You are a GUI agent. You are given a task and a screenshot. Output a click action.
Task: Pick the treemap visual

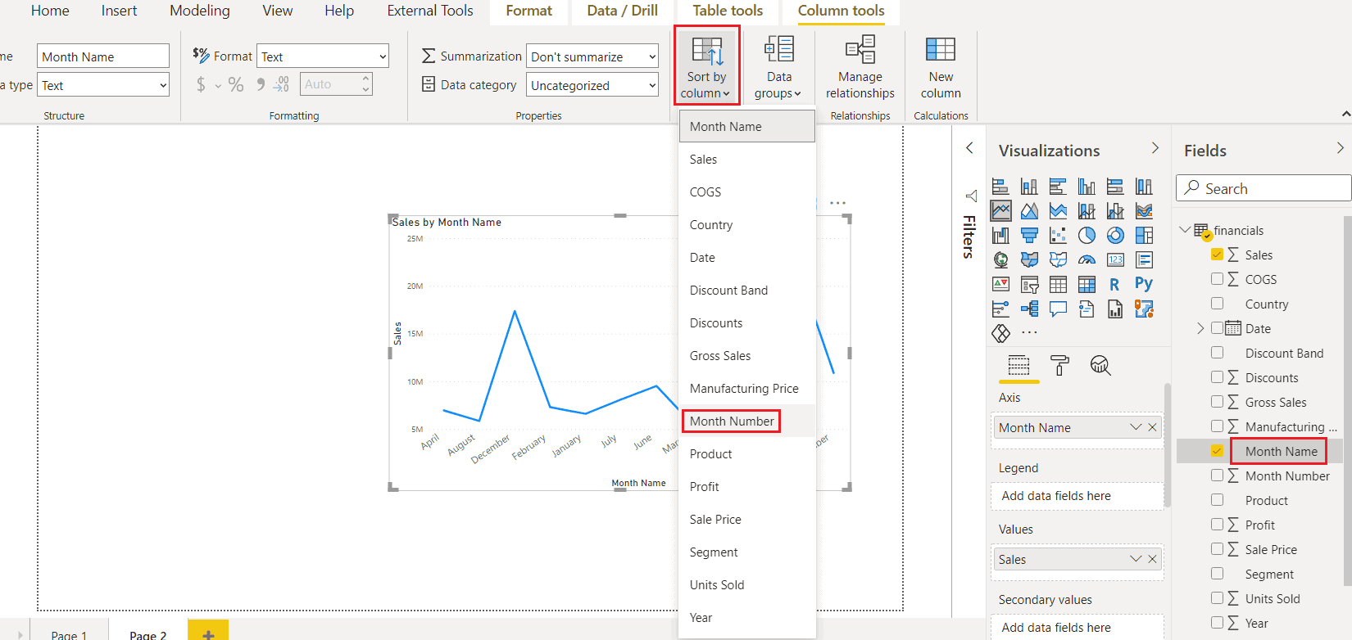click(x=1144, y=236)
